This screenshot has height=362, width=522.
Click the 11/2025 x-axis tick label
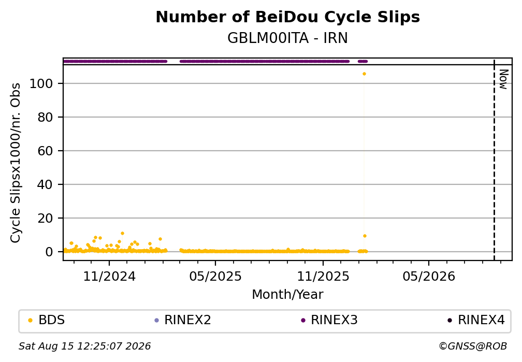[x=323, y=277]
